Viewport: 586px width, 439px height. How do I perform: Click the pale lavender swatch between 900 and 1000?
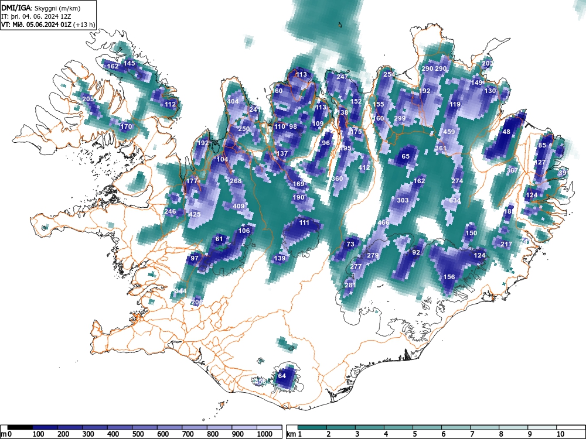point(245,427)
